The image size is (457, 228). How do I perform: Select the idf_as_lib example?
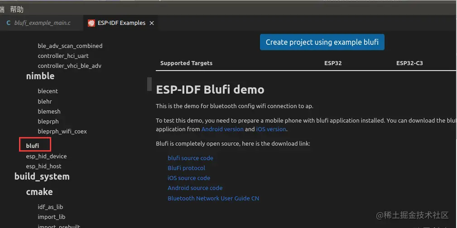pos(50,207)
